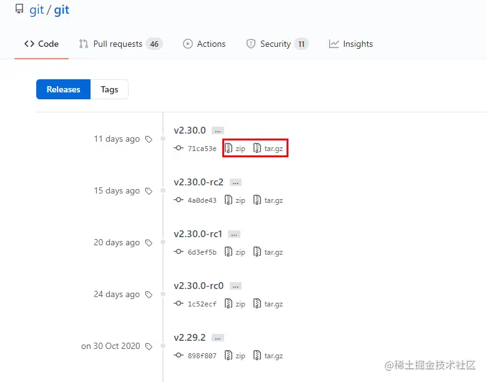The width and height of the screenshot is (487, 382).
Task: Open commit 1c52ecf
Action: (202, 304)
